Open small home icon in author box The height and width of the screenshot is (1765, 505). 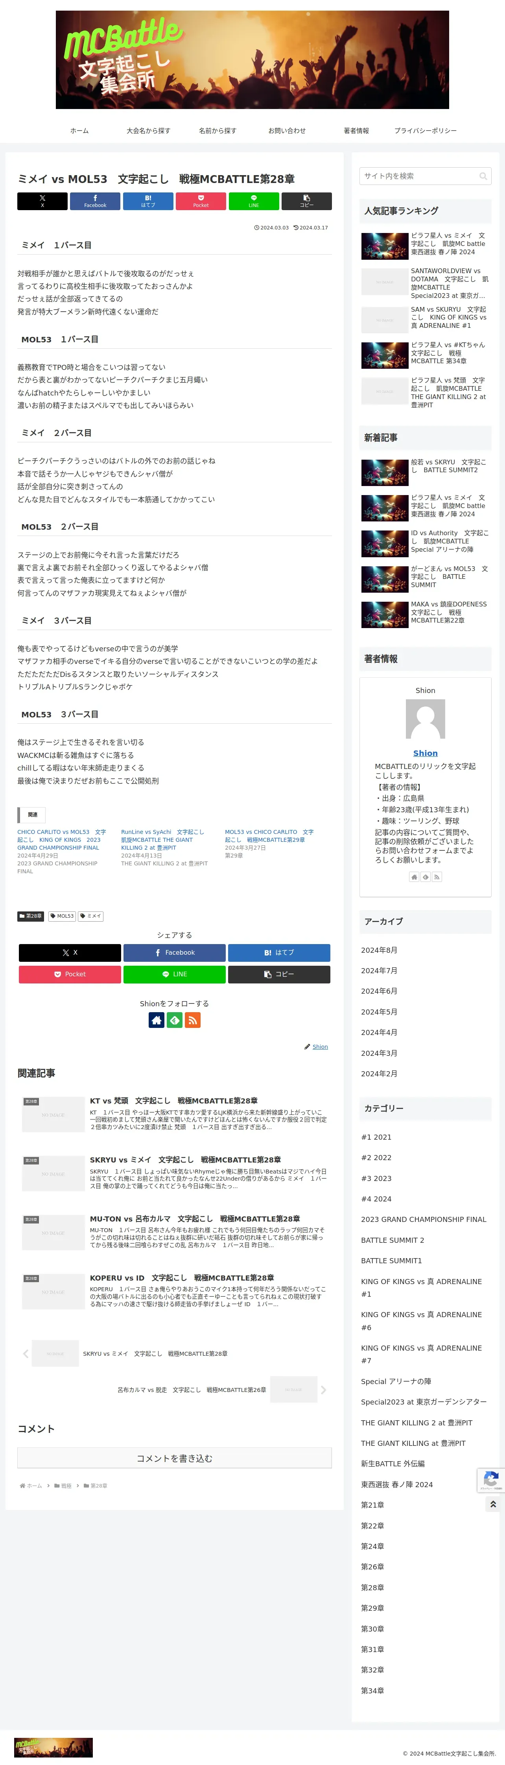[414, 877]
